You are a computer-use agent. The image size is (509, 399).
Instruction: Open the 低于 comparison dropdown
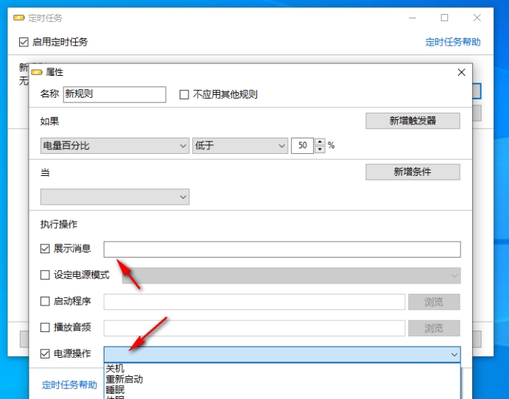coord(240,146)
